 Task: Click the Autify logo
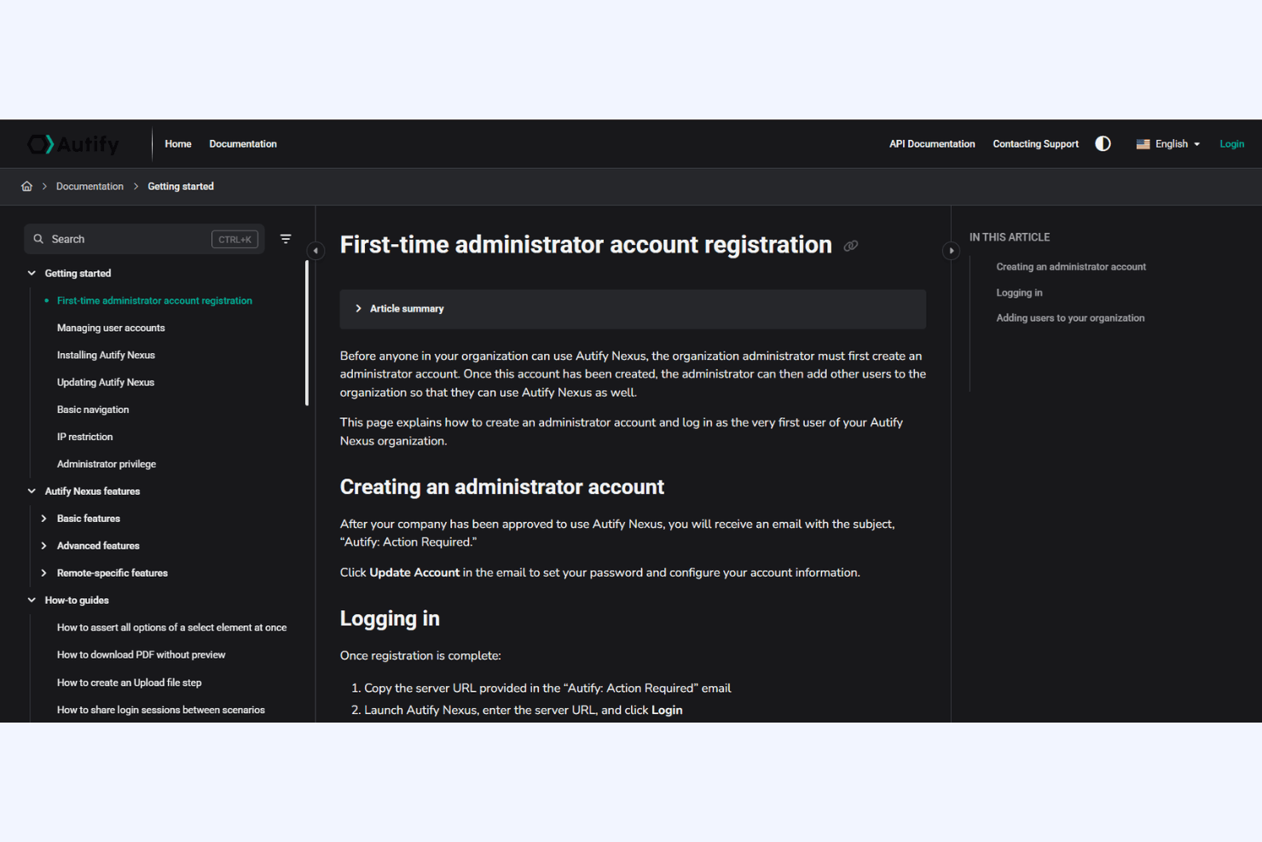pos(73,144)
